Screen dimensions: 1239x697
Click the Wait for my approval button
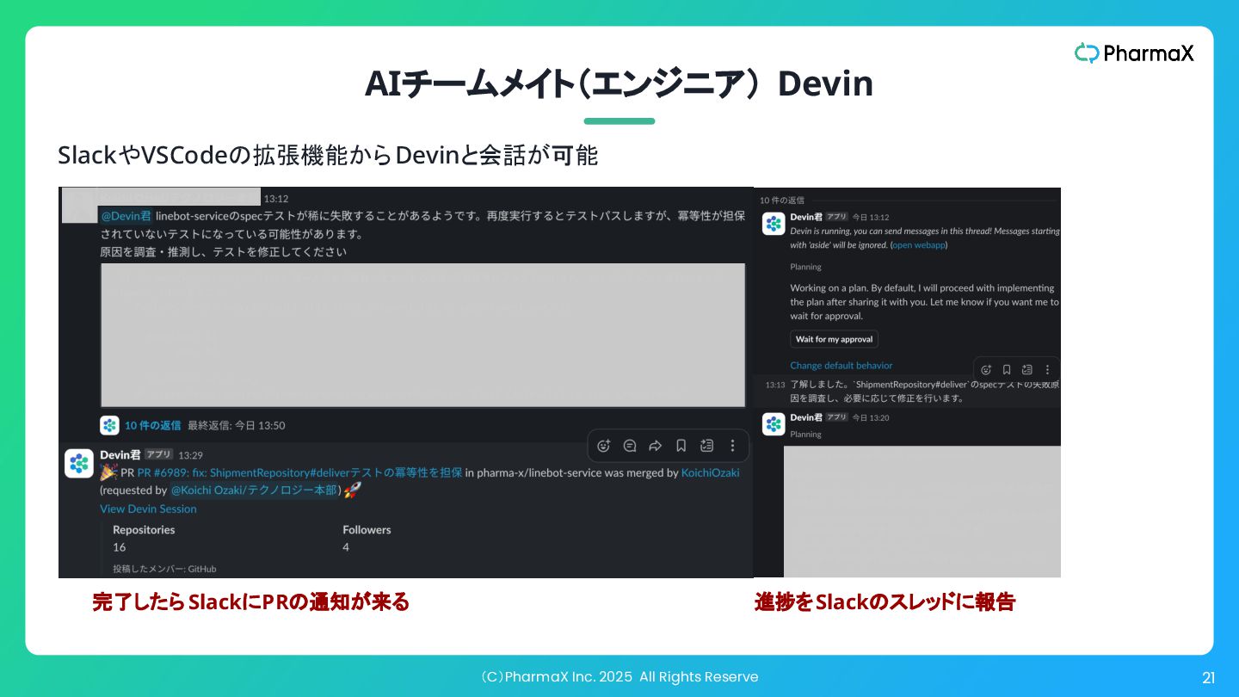tap(834, 339)
